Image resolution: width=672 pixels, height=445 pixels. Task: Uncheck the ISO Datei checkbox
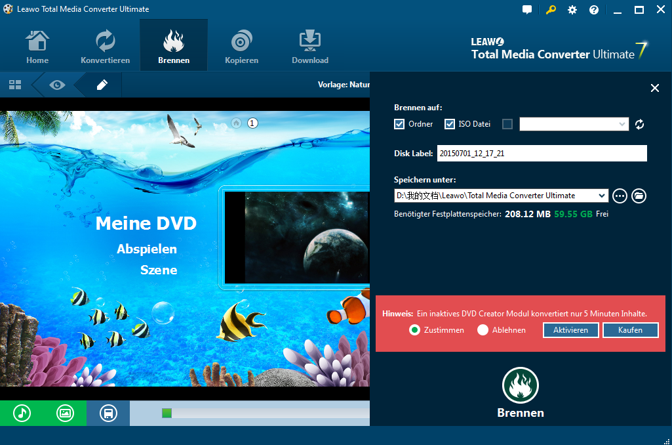click(450, 124)
